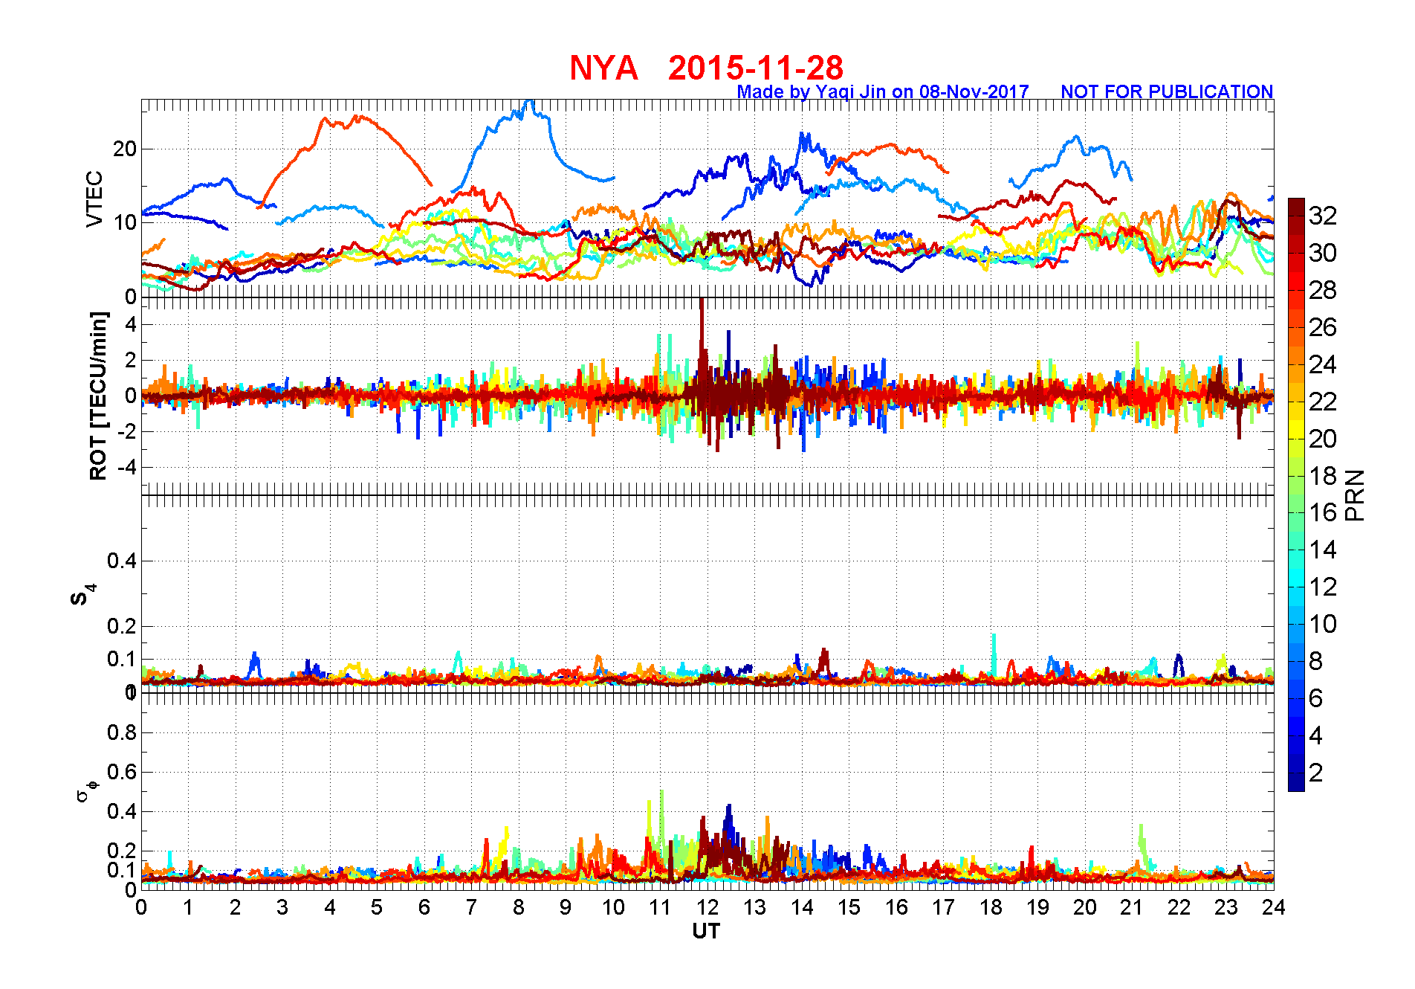Select the "VTEC" y-axis label
Screen dimensions: 1415x989
[x=94, y=199]
